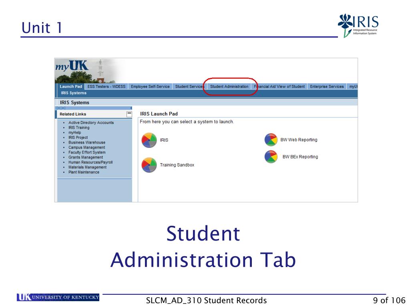Launch the IRIS system icon
410x308 pixels.
(x=149, y=140)
